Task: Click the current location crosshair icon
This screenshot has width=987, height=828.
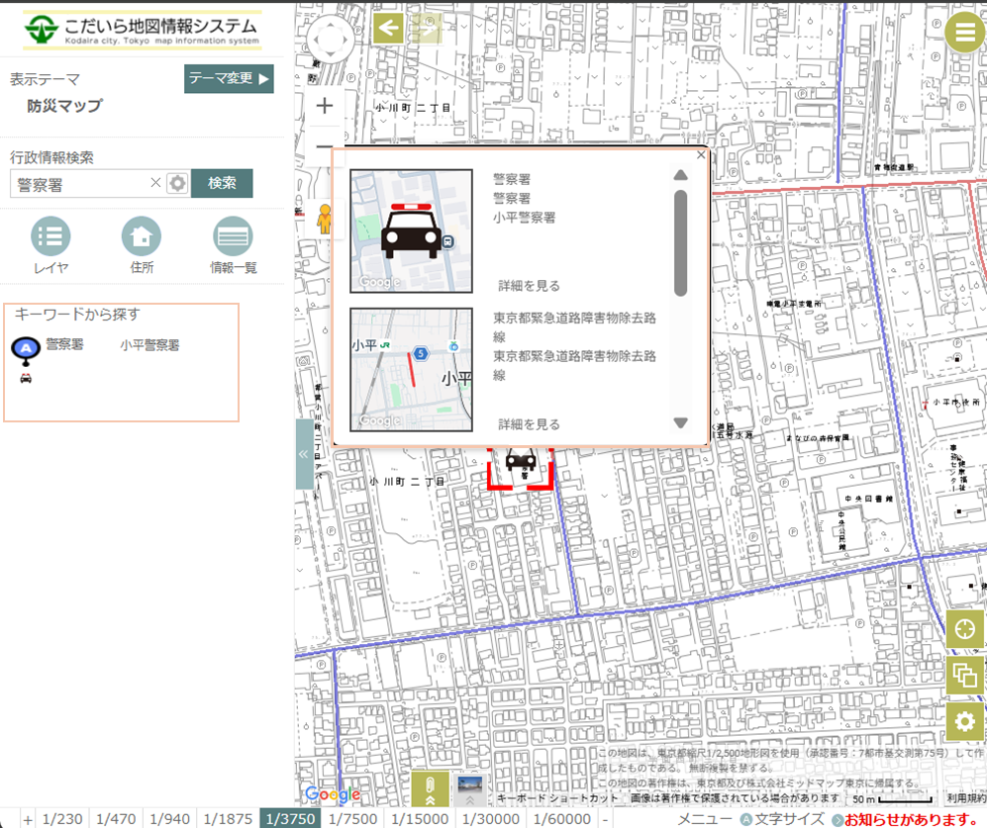Action: click(965, 630)
